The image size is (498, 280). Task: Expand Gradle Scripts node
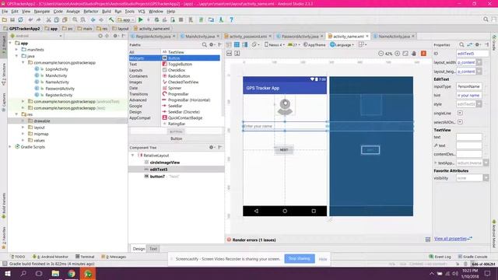coord(10,147)
